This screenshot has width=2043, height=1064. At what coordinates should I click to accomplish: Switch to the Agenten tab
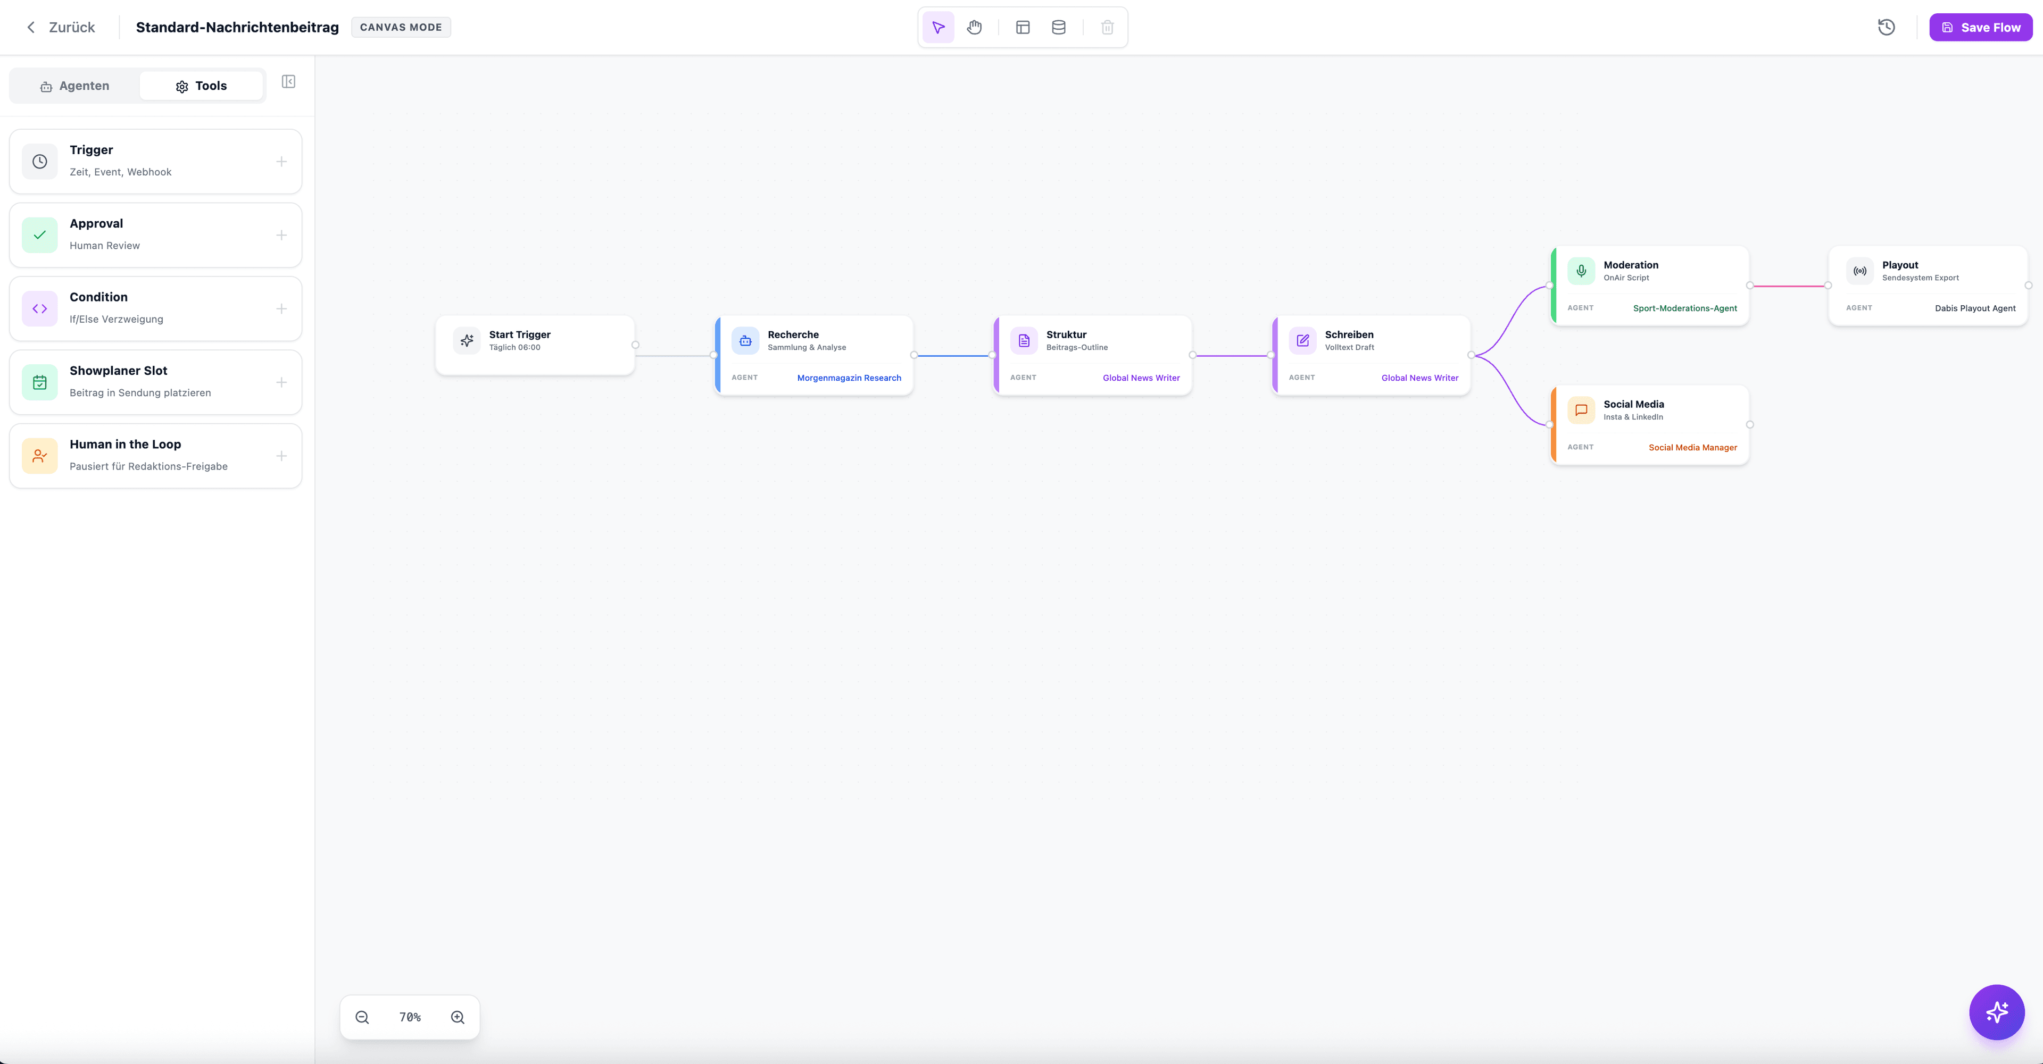pos(74,86)
